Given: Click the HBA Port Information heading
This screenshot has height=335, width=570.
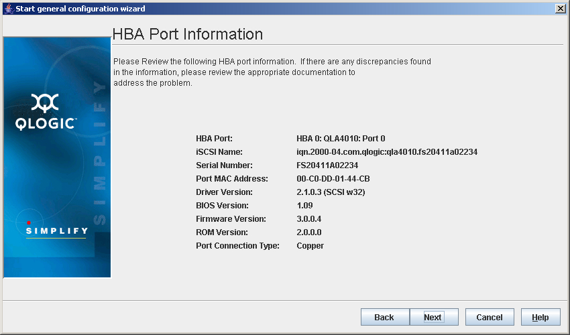Looking at the screenshot, I should (x=187, y=34).
